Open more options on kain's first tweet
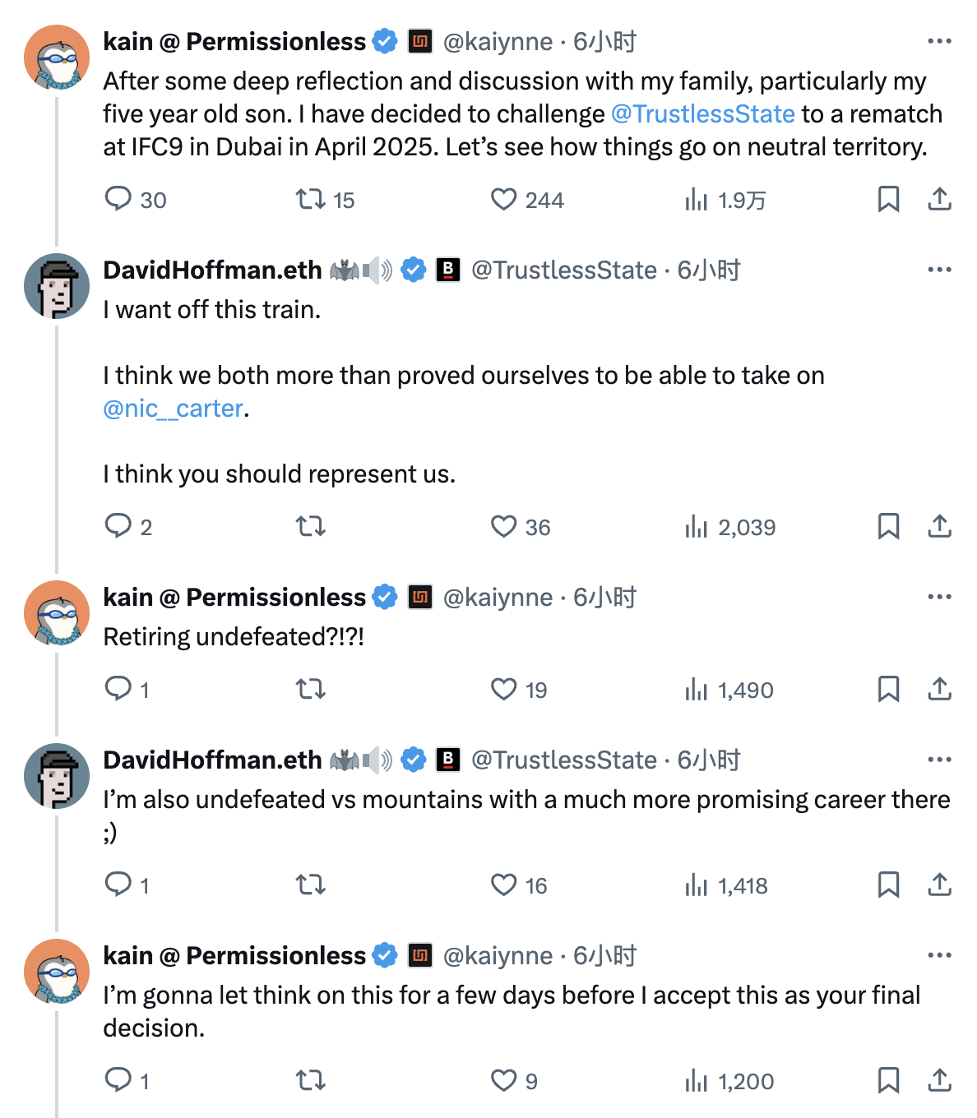 click(939, 41)
